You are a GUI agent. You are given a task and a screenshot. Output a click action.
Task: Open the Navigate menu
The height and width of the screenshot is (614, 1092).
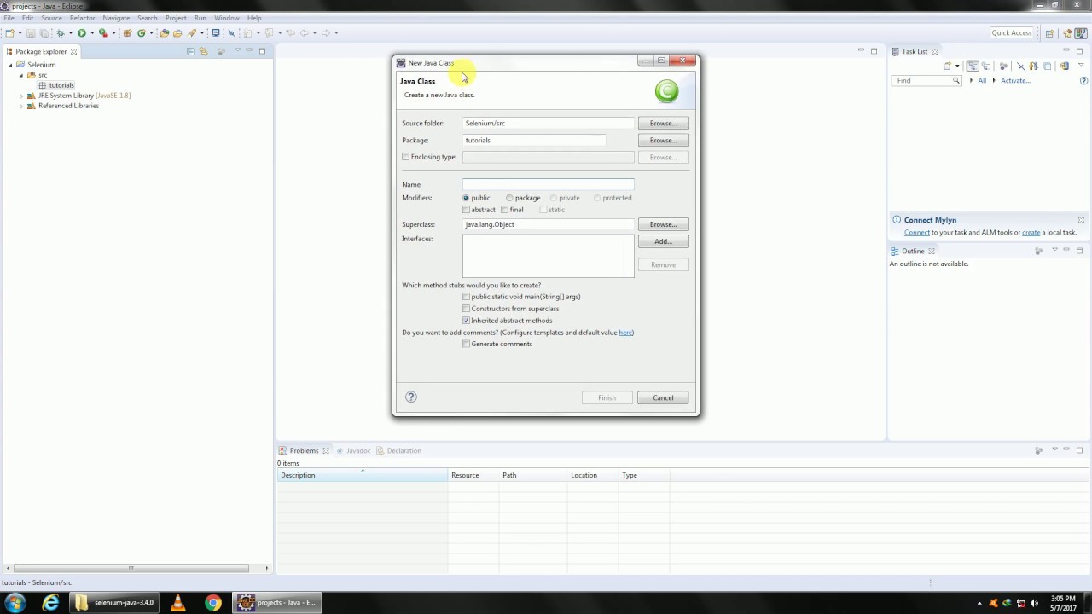point(116,18)
